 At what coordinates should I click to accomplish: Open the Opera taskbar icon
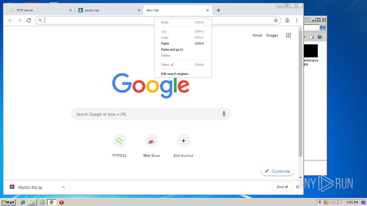[x=61, y=202]
